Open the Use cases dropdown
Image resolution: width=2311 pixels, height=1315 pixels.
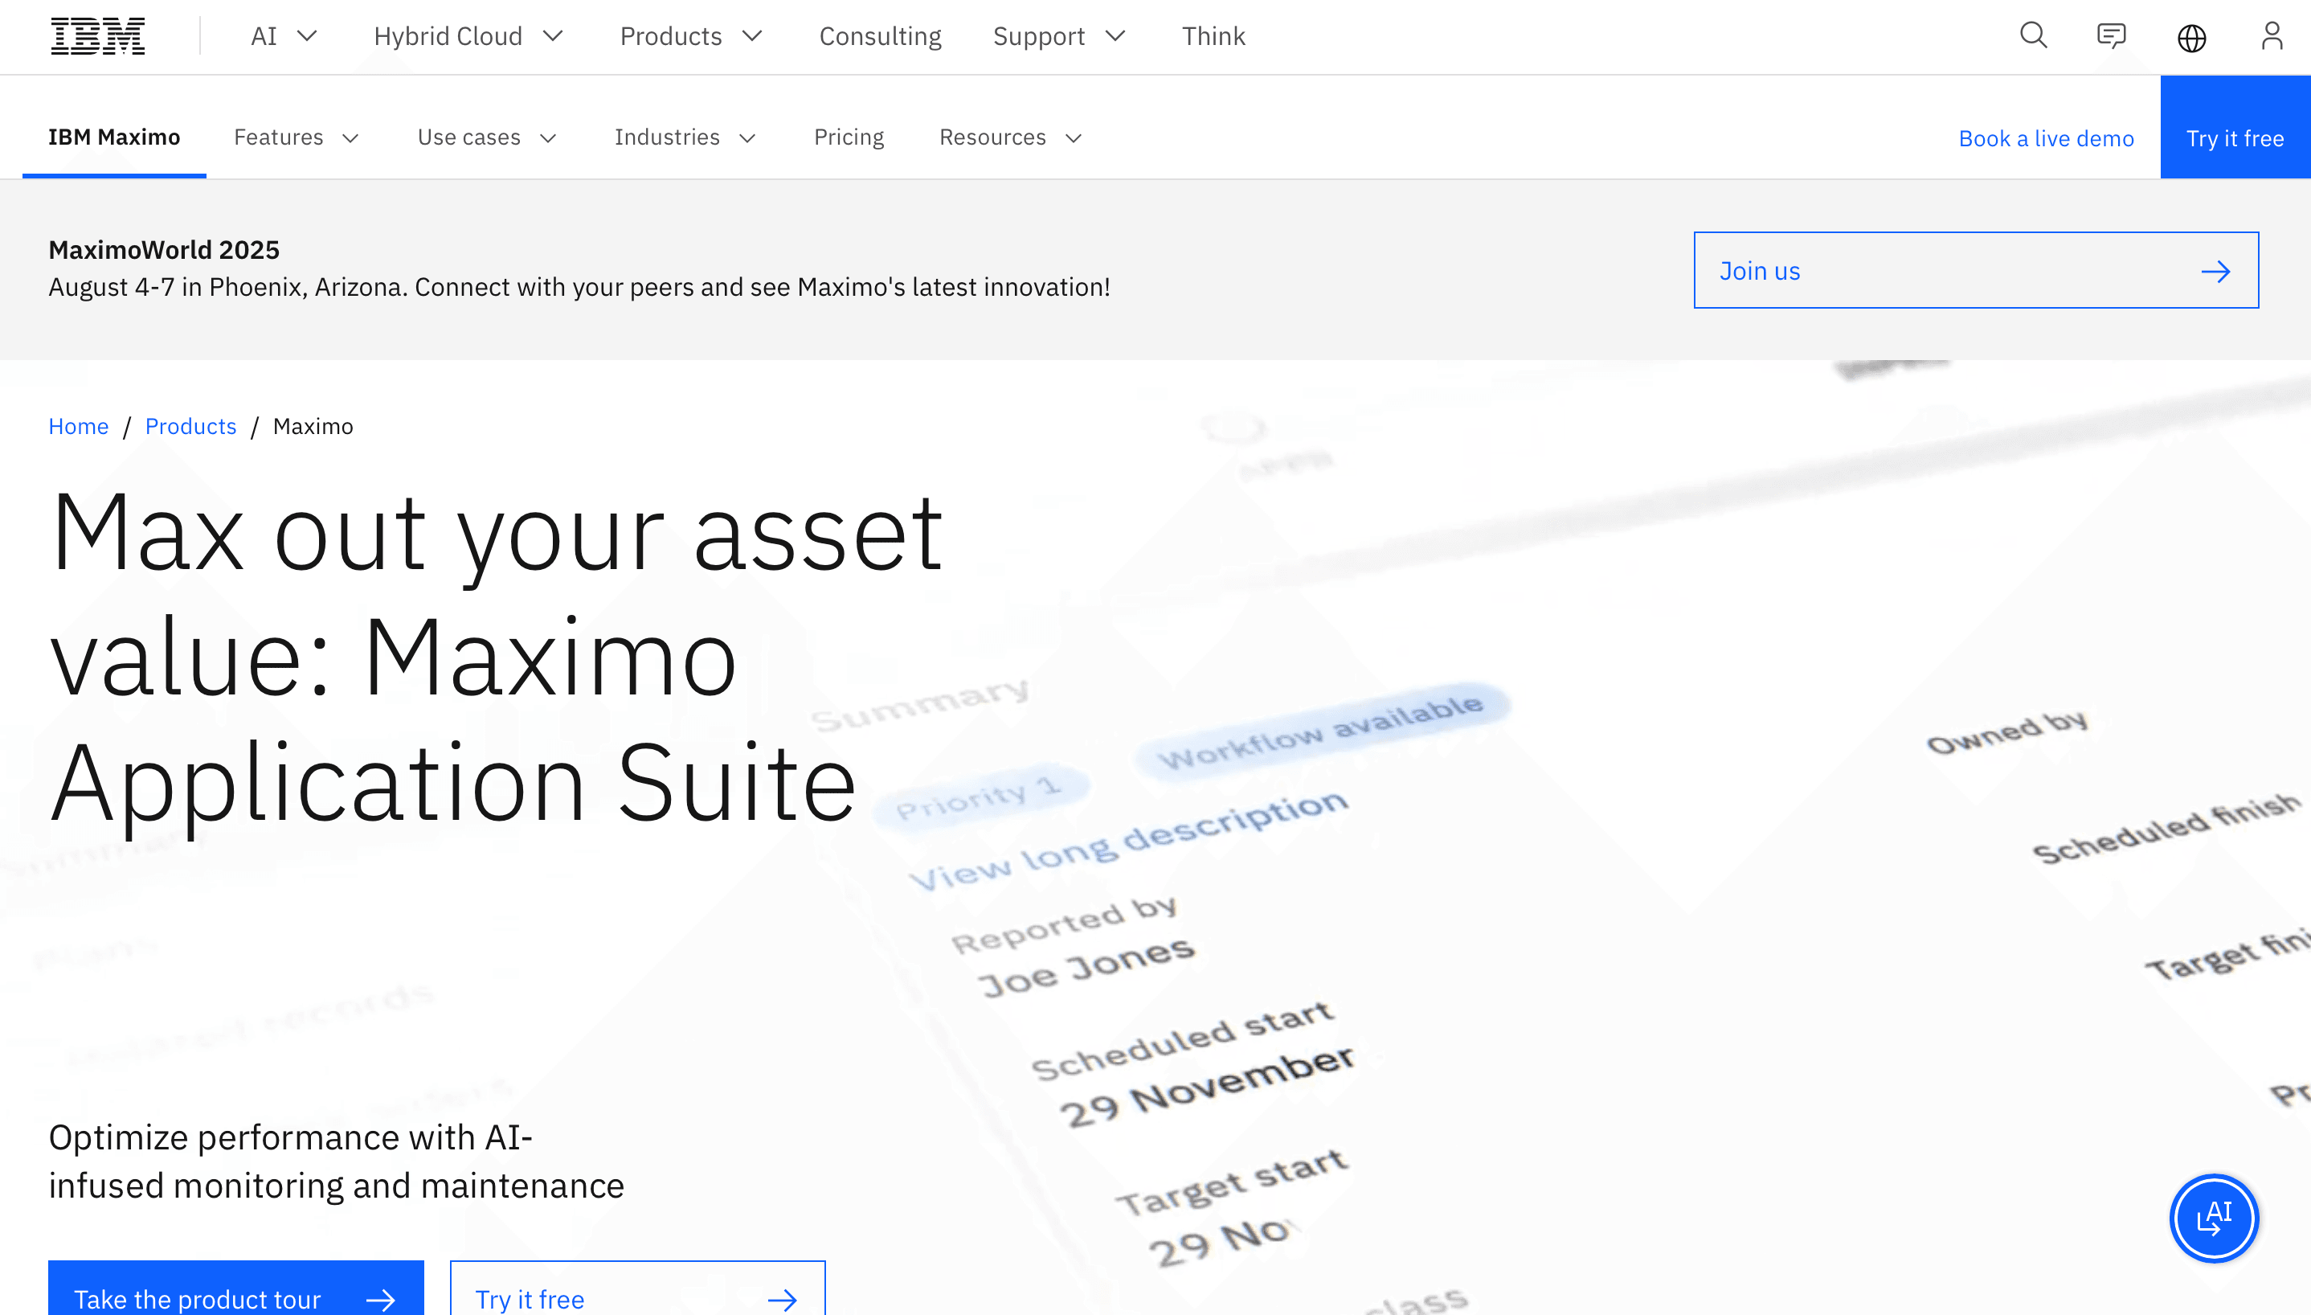coord(488,137)
